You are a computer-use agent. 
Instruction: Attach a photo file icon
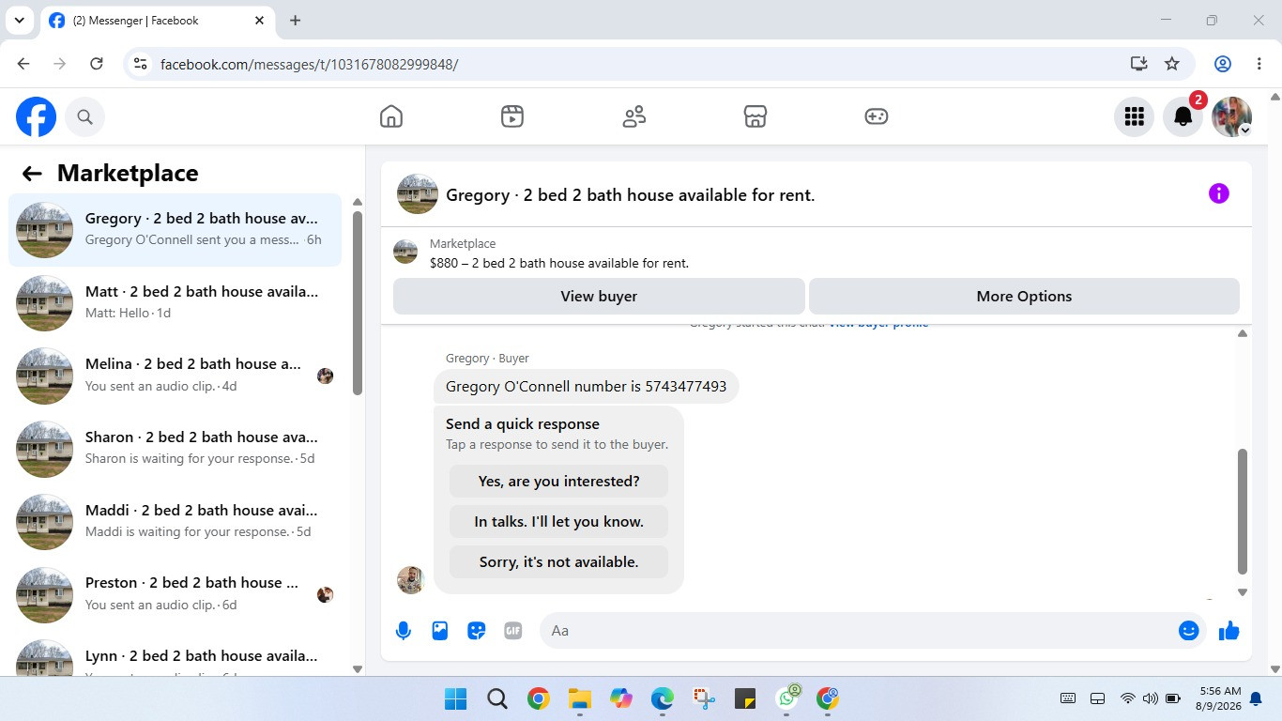click(x=440, y=631)
